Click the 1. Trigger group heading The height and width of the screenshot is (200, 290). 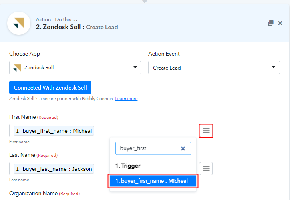coord(128,166)
